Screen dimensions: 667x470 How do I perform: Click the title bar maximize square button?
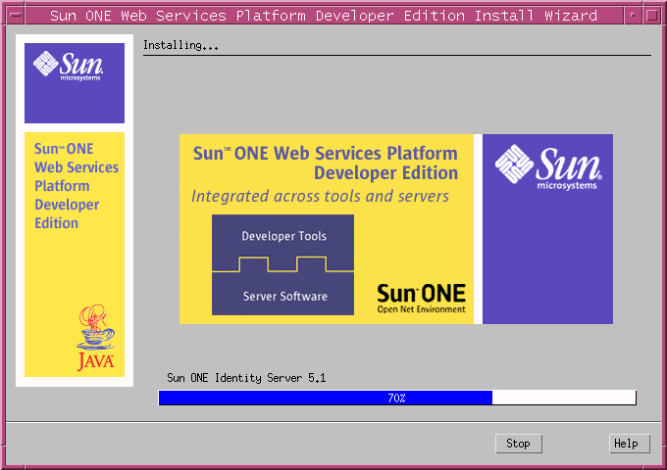point(651,16)
